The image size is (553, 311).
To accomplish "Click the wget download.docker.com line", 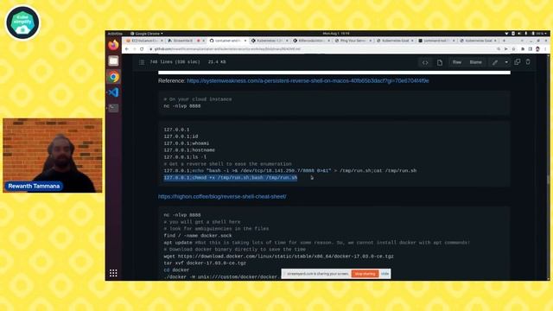I will coord(278,257).
